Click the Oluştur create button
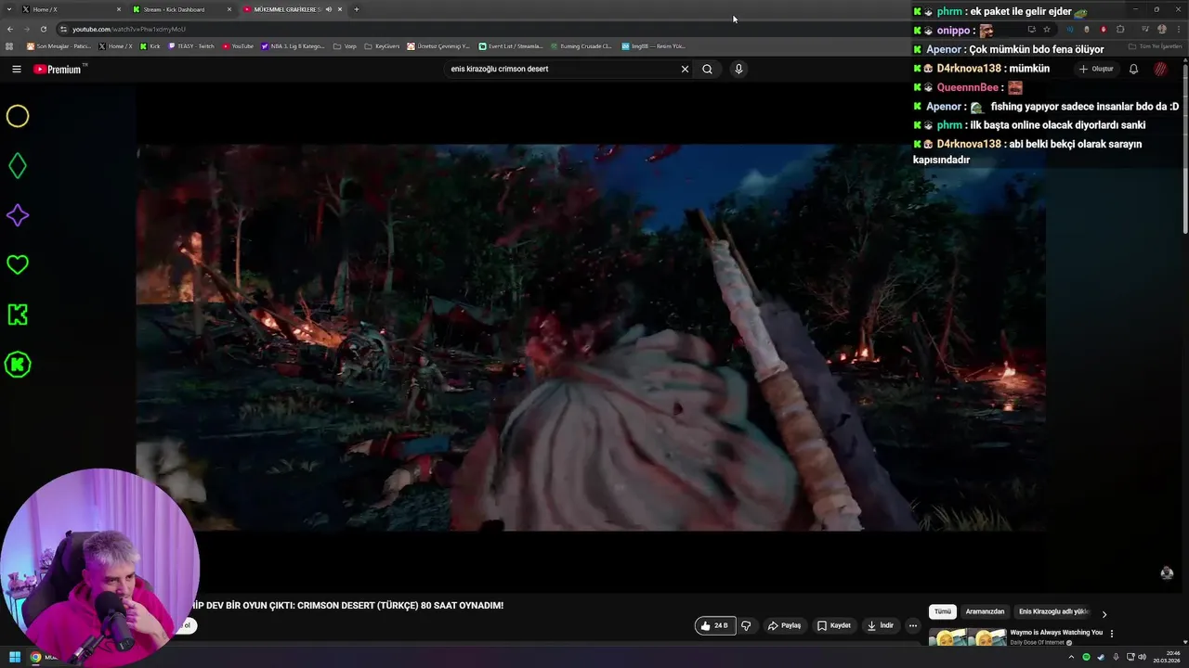Screen dimensions: 1189x668 tap(1096, 69)
